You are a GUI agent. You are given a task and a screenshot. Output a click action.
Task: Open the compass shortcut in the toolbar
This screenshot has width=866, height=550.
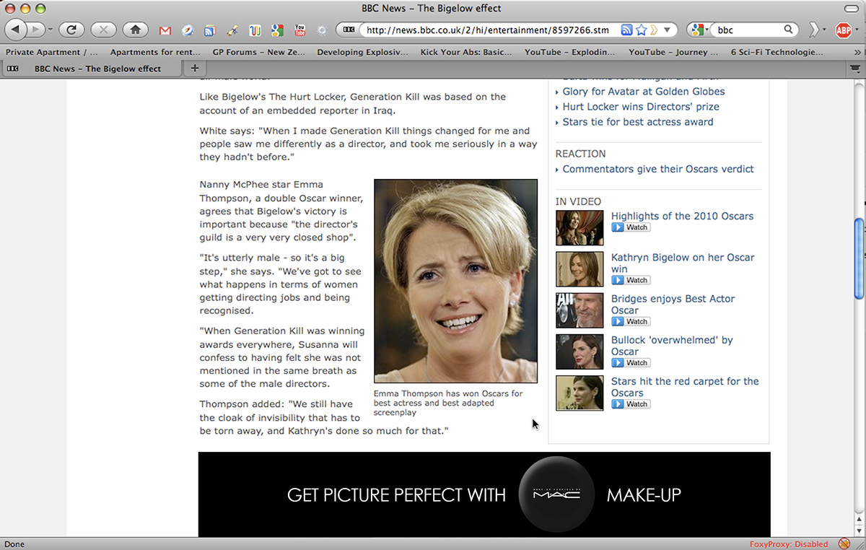188,30
